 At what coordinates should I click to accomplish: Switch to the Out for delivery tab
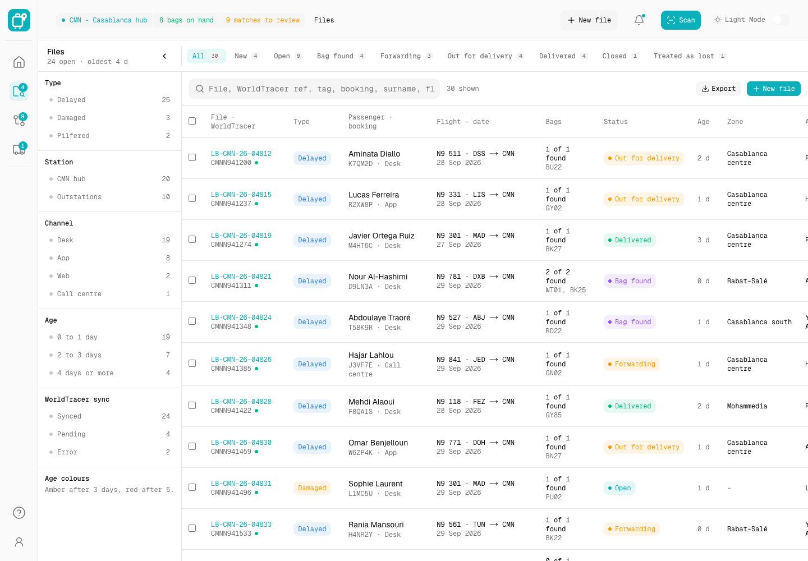point(486,56)
